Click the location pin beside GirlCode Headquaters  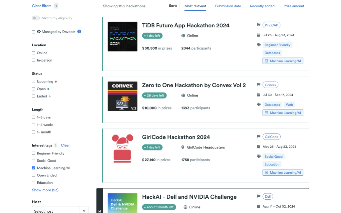tap(183, 147)
